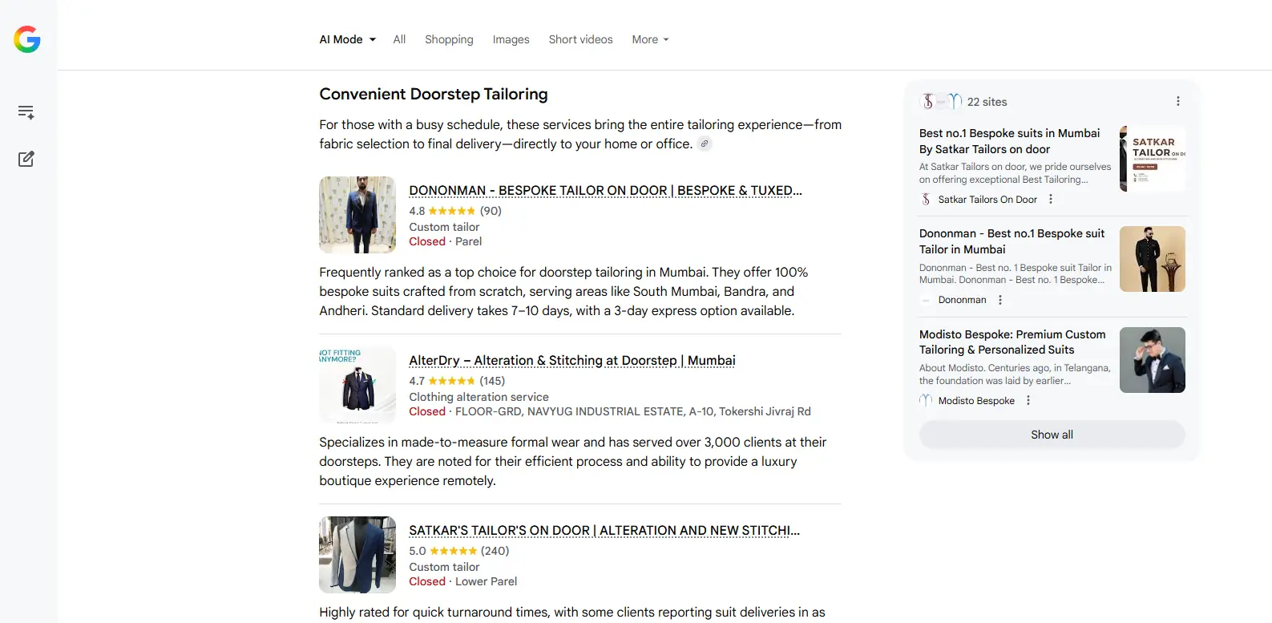This screenshot has width=1272, height=623.
Task: Click the Google logo icon
Action: point(27,39)
